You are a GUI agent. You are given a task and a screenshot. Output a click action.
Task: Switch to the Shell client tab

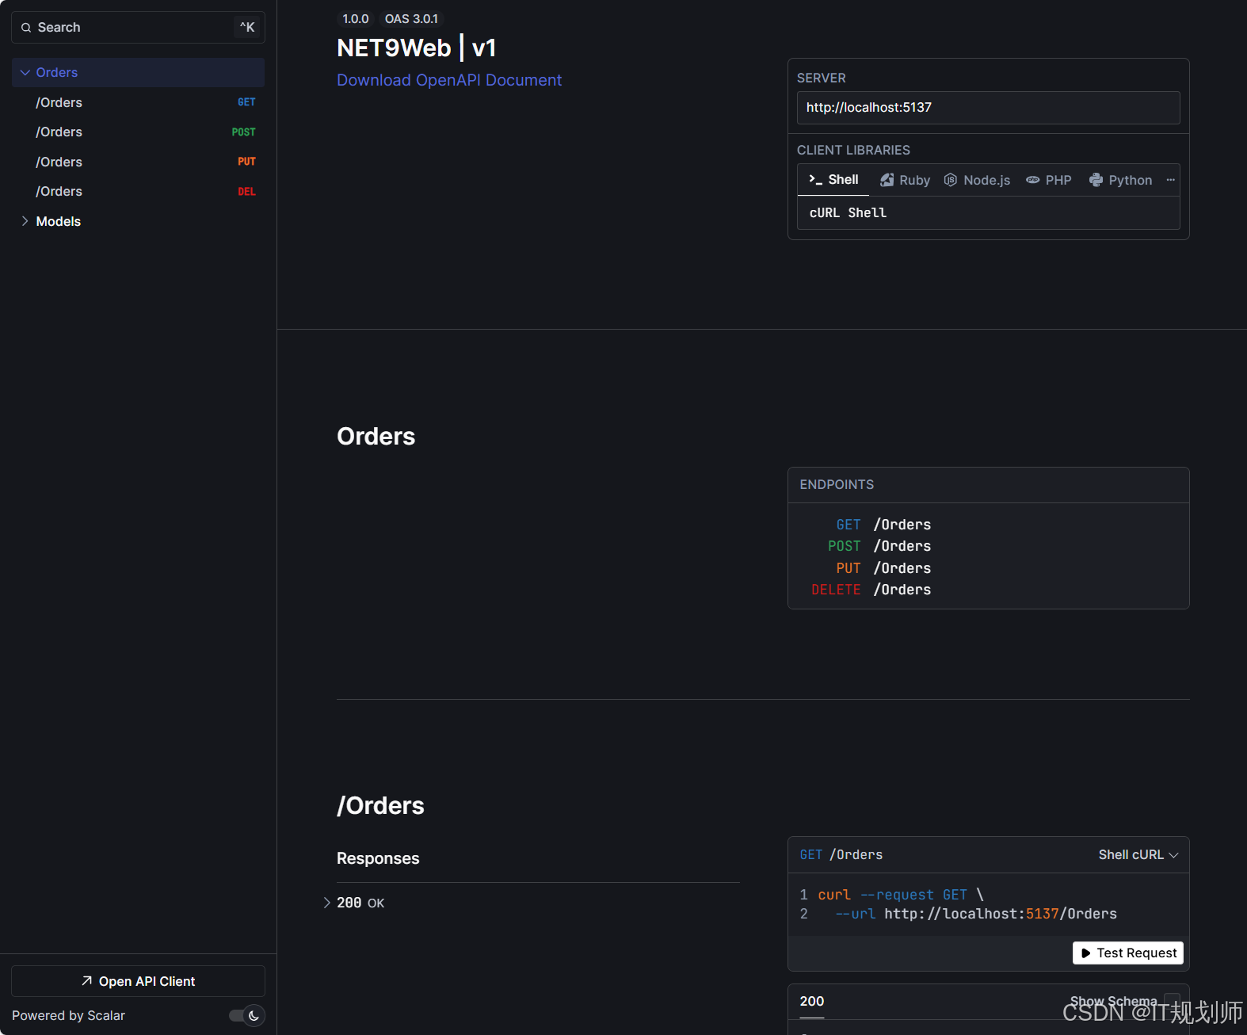pyautogui.click(x=833, y=180)
